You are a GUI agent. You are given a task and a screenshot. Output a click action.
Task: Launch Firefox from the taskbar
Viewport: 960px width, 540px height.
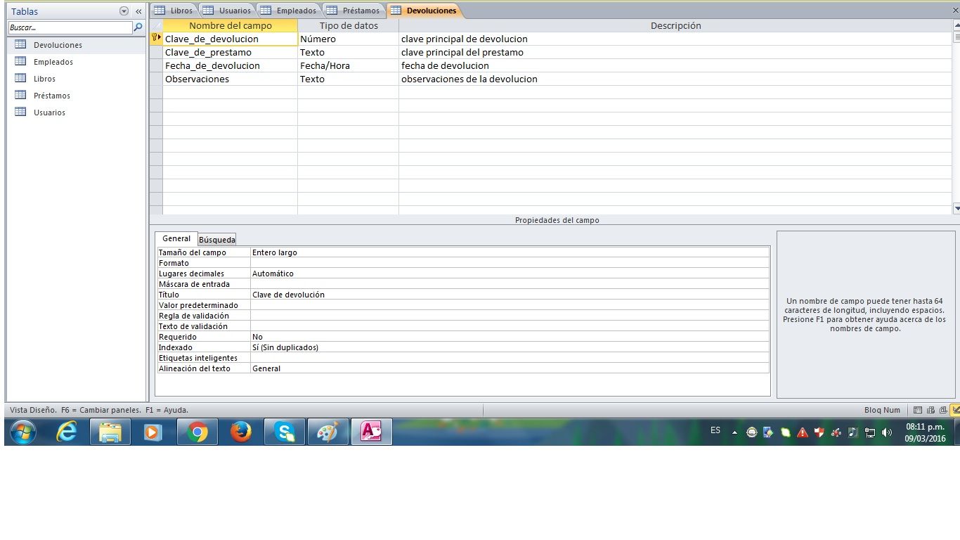pyautogui.click(x=241, y=432)
